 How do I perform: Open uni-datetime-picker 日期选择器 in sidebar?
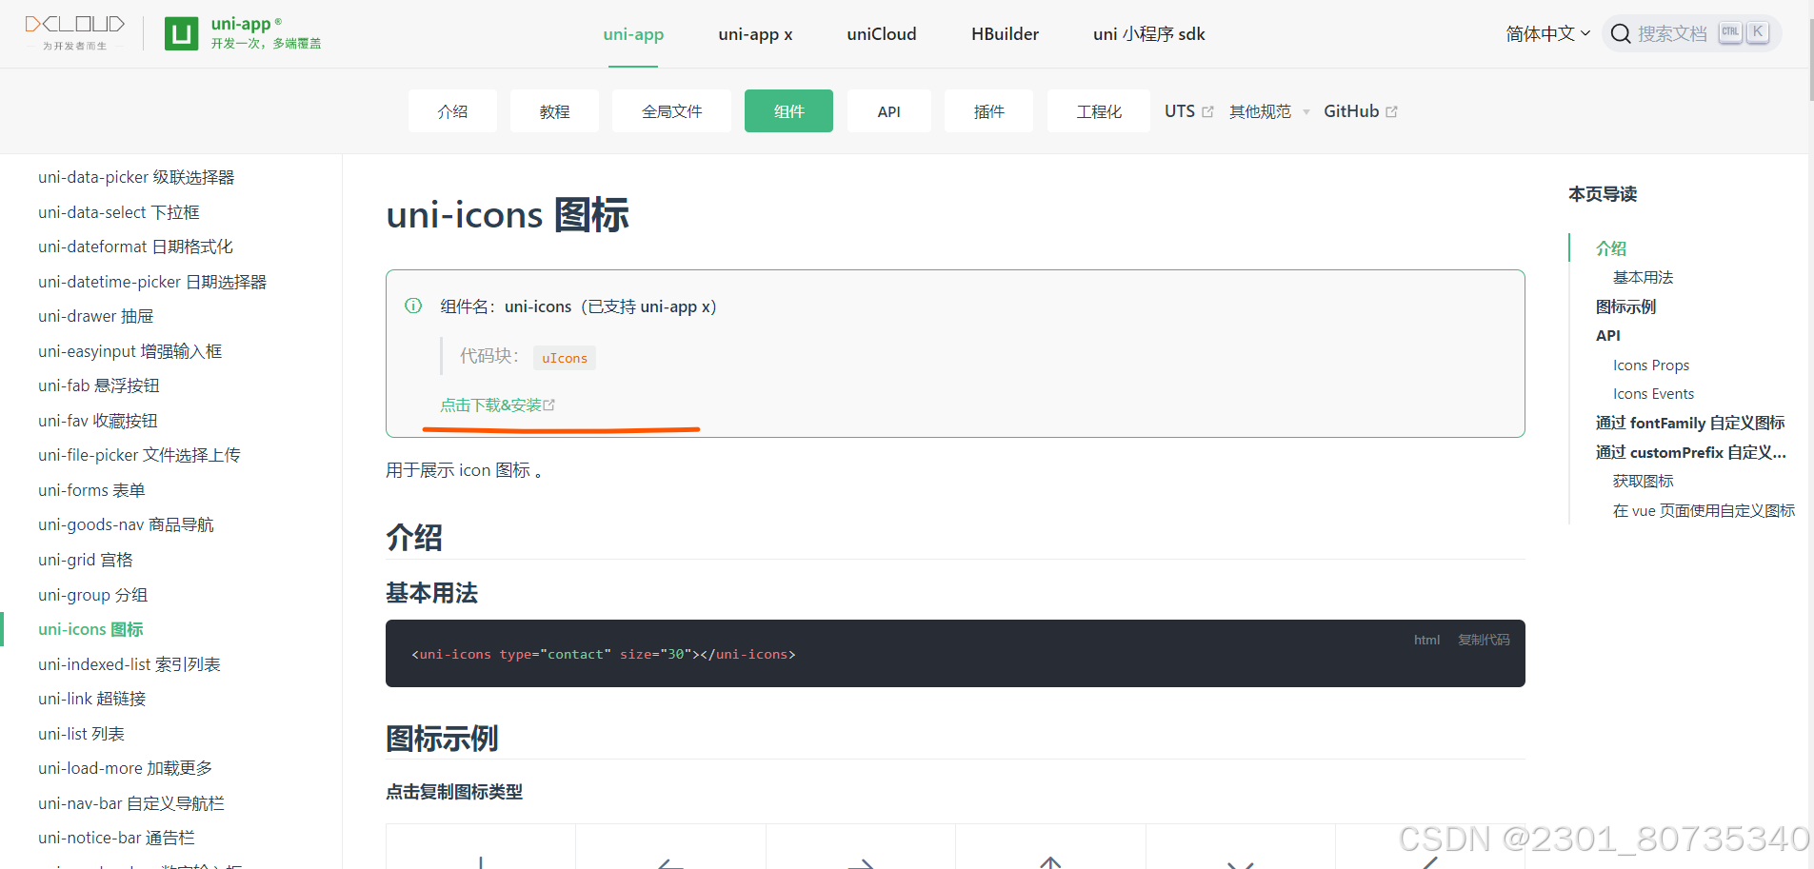click(152, 282)
